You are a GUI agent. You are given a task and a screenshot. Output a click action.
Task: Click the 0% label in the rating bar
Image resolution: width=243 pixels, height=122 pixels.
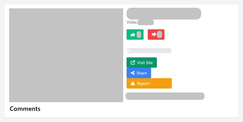click(129, 51)
